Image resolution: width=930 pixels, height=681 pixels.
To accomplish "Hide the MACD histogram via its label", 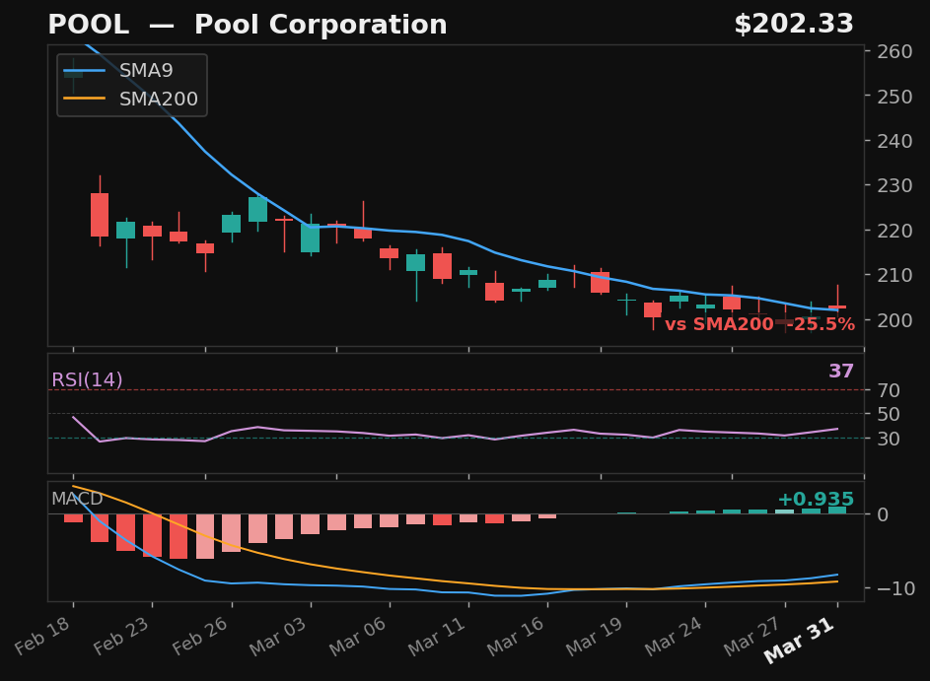I will coord(77,499).
